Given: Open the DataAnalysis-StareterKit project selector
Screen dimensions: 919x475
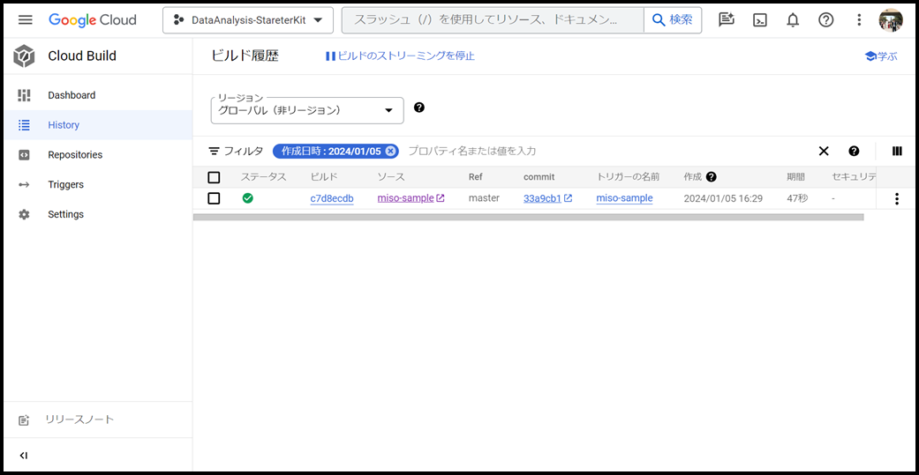Looking at the screenshot, I should click(x=247, y=19).
